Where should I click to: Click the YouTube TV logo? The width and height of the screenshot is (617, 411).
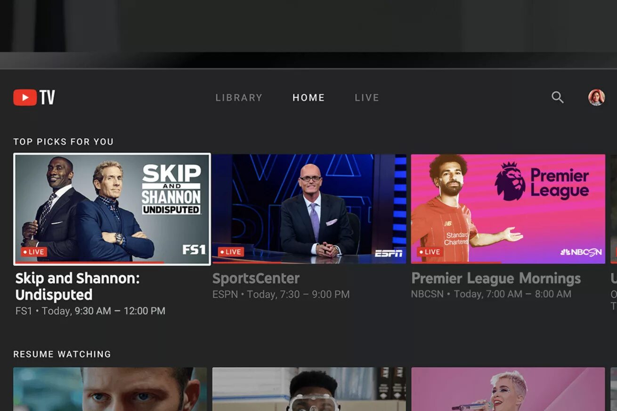tap(34, 97)
